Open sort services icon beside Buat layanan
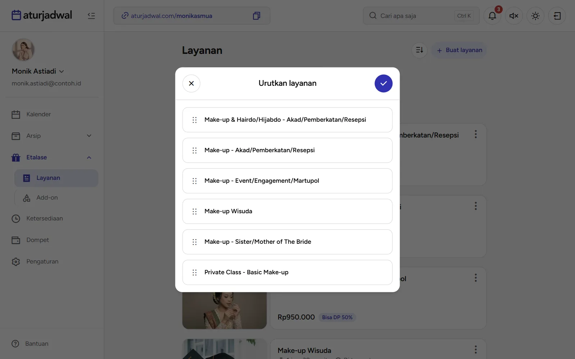Screen dimensions: 575x359 coord(419,50)
